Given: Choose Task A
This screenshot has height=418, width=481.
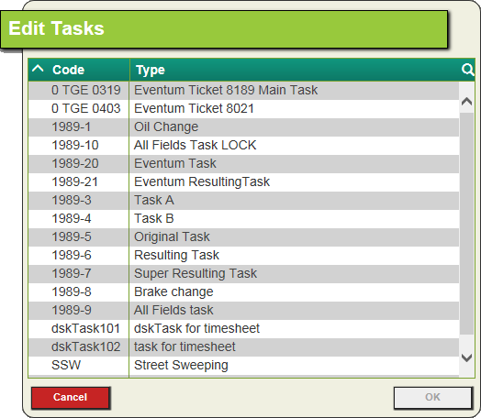Looking at the screenshot, I should point(154,200).
